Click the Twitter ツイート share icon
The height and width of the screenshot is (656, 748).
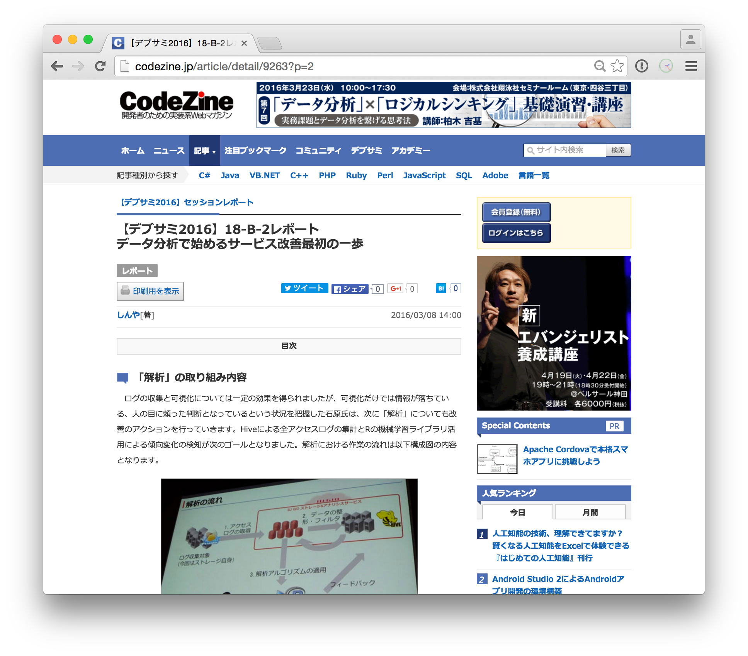[305, 288]
